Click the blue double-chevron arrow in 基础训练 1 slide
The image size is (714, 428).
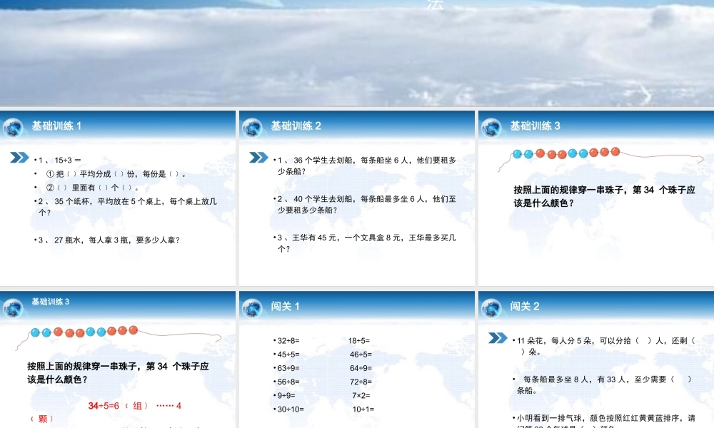pyautogui.click(x=19, y=158)
